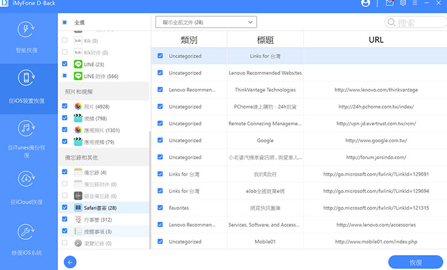This screenshot has height=270, width=447.
Task: Uncheck the Google bookmark row checkbox
Action: click(x=160, y=140)
